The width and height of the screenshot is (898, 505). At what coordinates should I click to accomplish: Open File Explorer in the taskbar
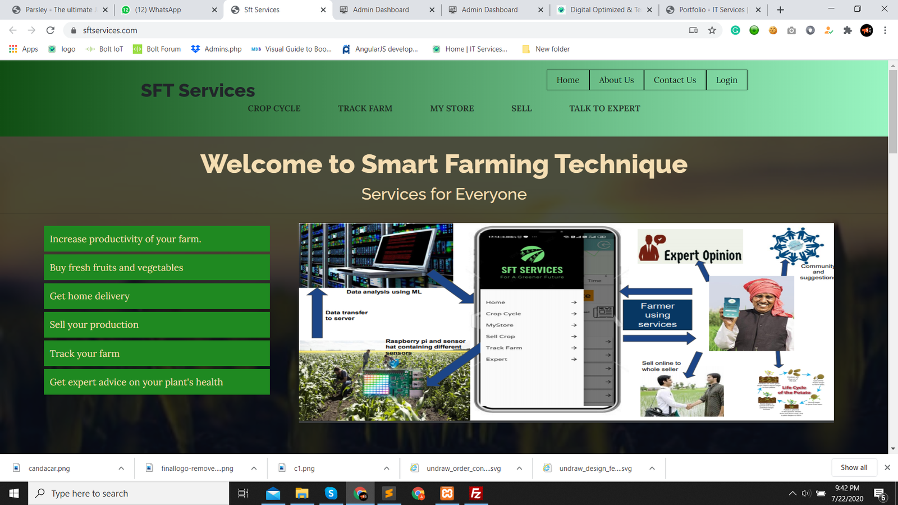[x=302, y=493]
